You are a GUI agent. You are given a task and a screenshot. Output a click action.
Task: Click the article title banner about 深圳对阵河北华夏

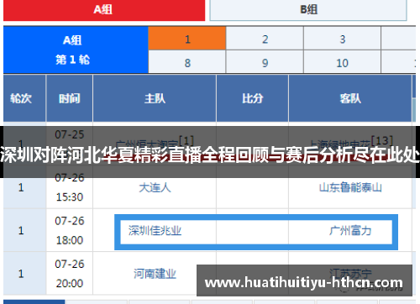210,152
